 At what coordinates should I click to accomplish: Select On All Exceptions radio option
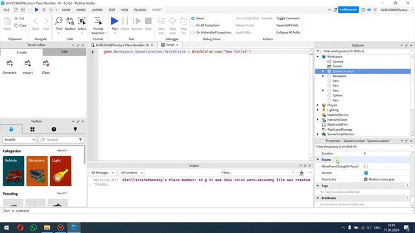pyautogui.click(x=193, y=25)
